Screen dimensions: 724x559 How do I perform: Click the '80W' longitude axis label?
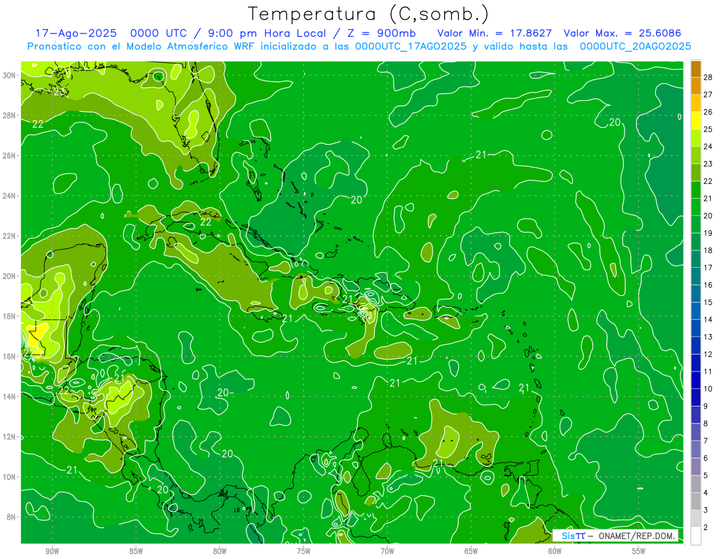click(220, 551)
